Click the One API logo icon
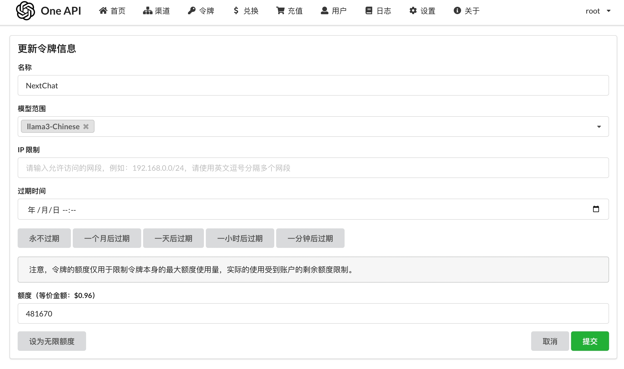 coord(25,11)
